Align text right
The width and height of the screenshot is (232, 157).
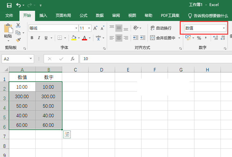pos(126,38)
